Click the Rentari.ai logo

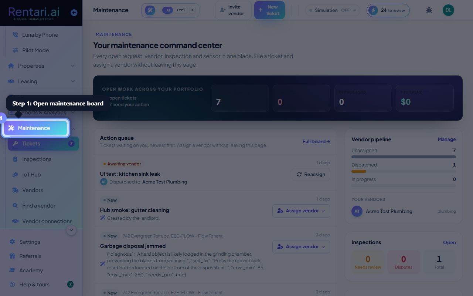[x=34, y=13]
